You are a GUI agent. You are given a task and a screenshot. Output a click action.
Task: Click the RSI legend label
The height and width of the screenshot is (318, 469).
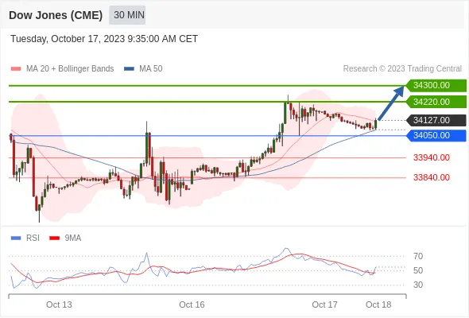(x=33, y=238)
